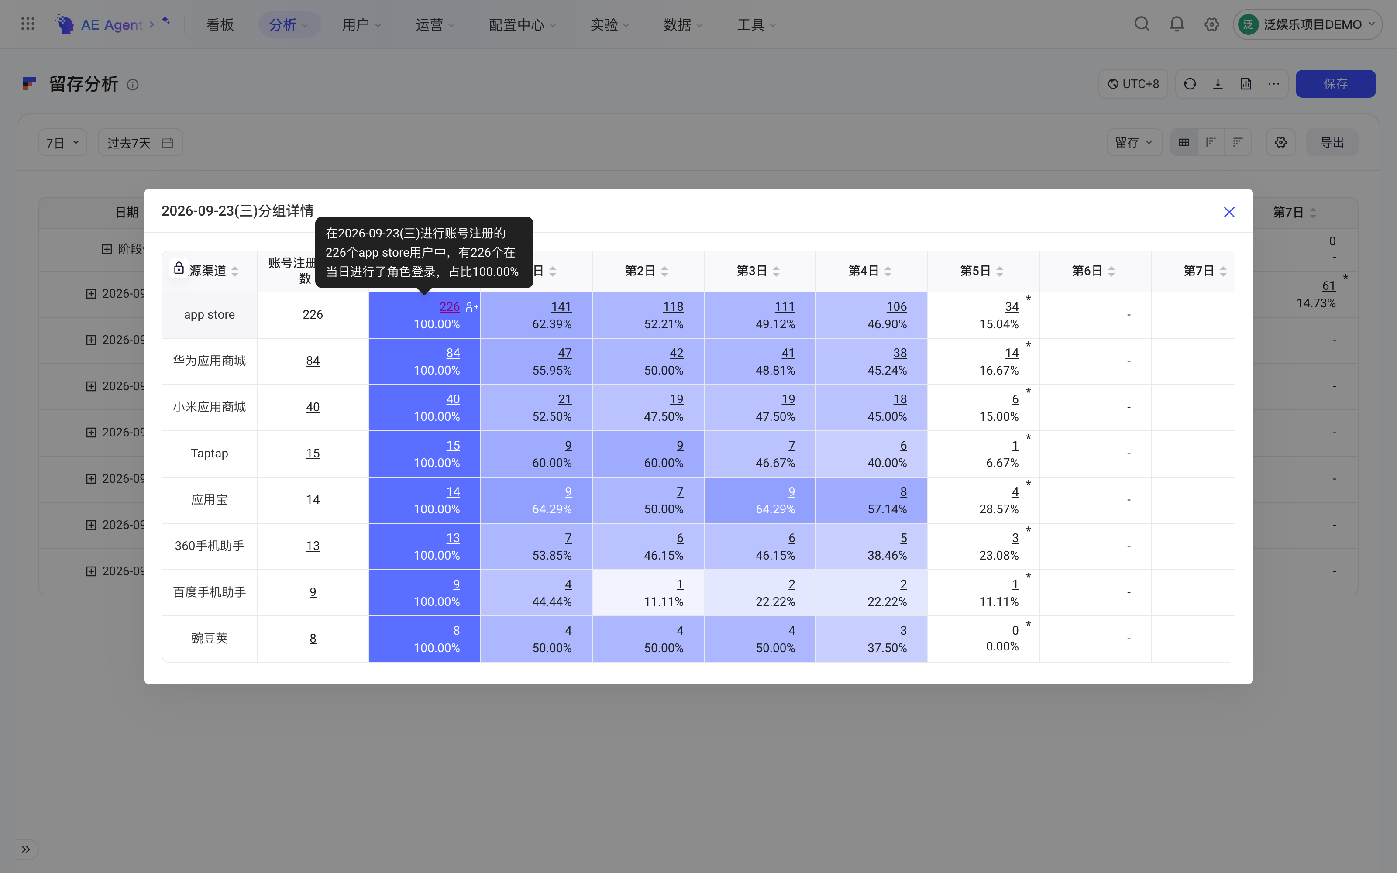Click the calendar icon in date range
The image size is (1397, 873).
click(x=168, y=143)
